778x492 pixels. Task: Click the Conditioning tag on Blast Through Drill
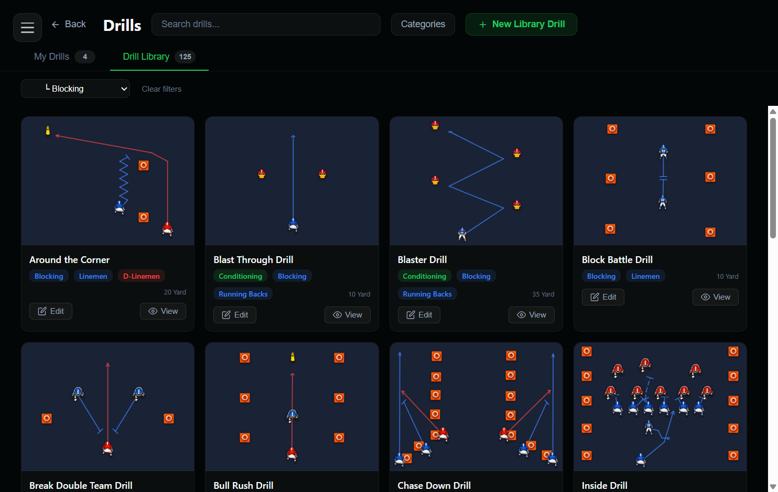click(240, 276)
